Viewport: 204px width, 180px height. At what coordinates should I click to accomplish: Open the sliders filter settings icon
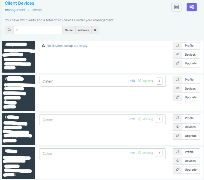coord(176,7)
